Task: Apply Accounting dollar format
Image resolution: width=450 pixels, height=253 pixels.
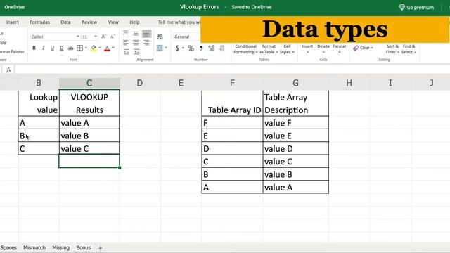Action: (177, 48)
